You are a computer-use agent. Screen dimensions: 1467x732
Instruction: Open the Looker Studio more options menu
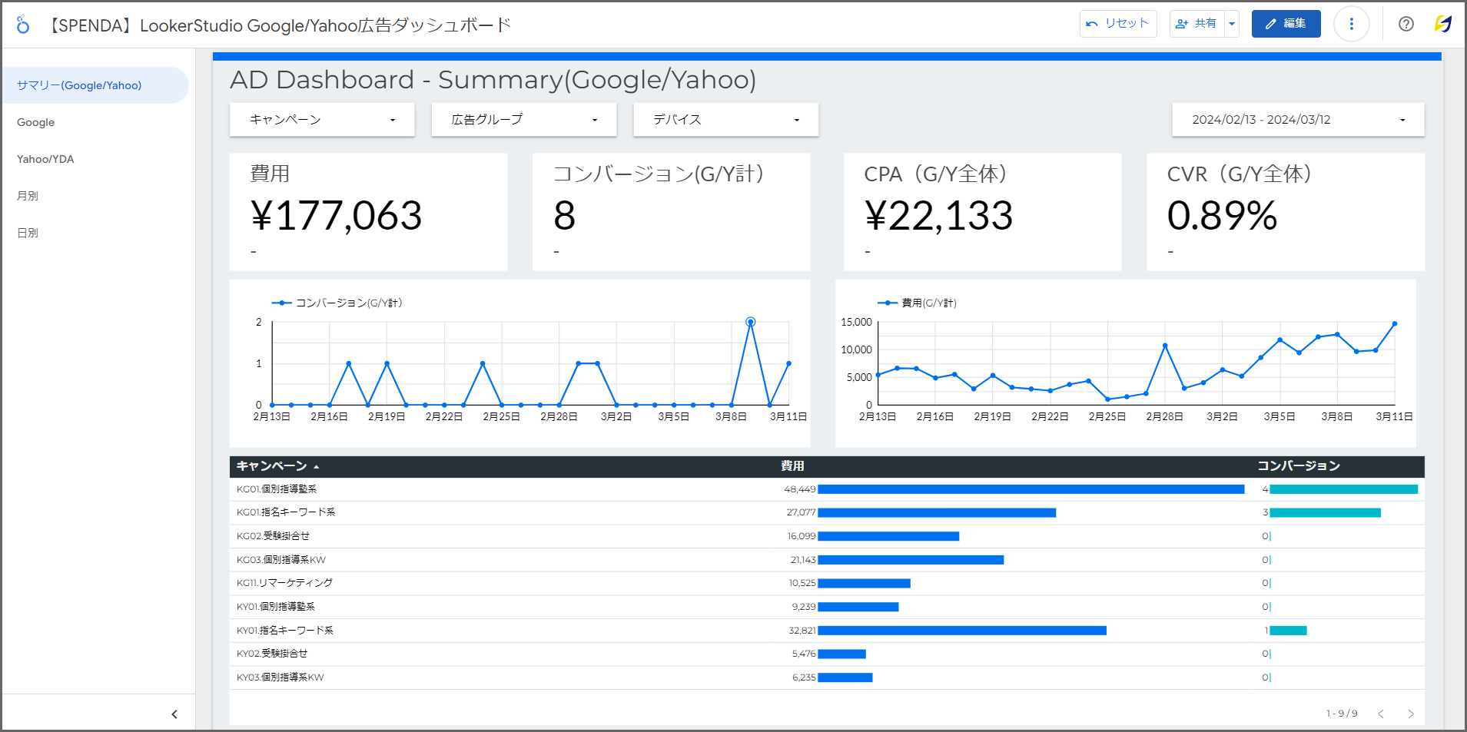coord(1352,24)
